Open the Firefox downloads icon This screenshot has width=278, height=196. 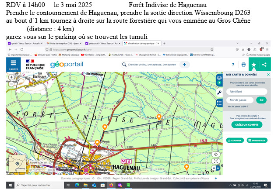[x=243, y=50]
